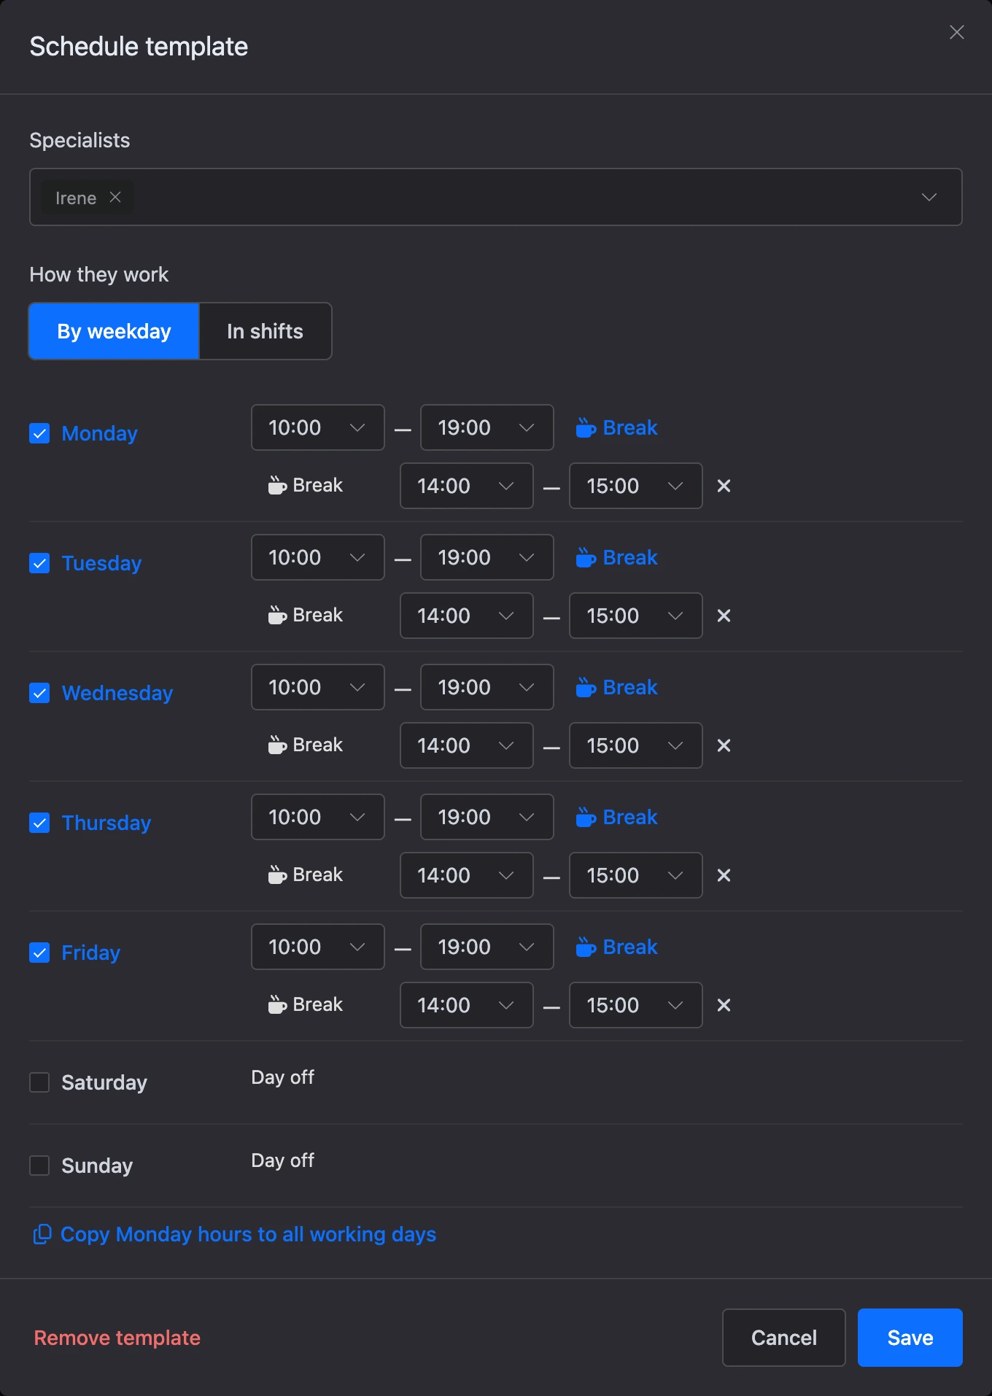This screenshot has height=1396, width=992.
Task: Click the Saturday Day off text
Action: [x=283, y=1077]
